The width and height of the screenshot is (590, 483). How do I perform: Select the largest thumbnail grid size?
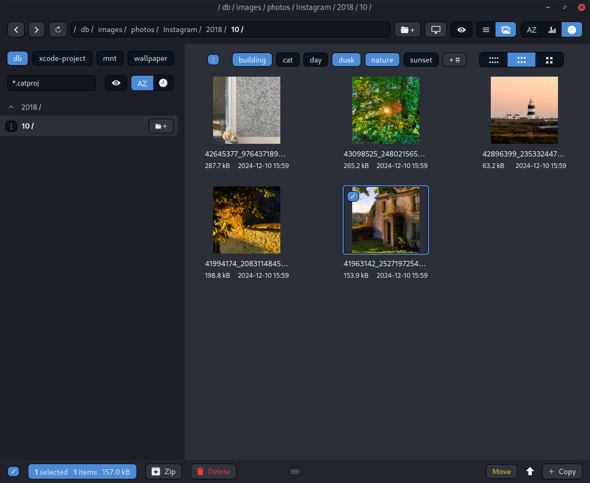coord(550,60)
